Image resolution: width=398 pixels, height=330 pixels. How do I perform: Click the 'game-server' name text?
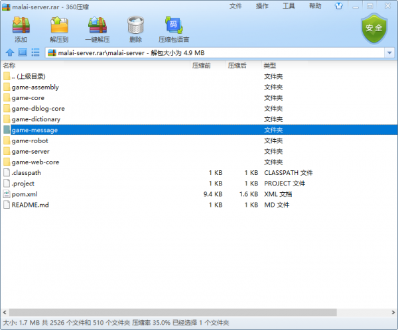[31, 152]
